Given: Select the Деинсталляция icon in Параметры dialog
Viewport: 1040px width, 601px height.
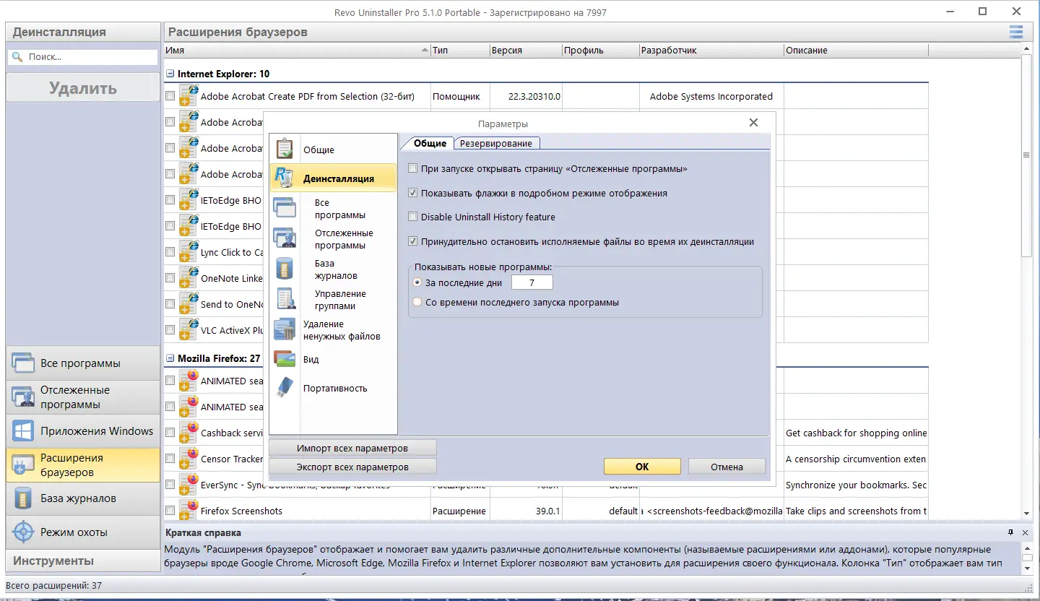Looking at the screenshot, I should (x=285, y=178).
